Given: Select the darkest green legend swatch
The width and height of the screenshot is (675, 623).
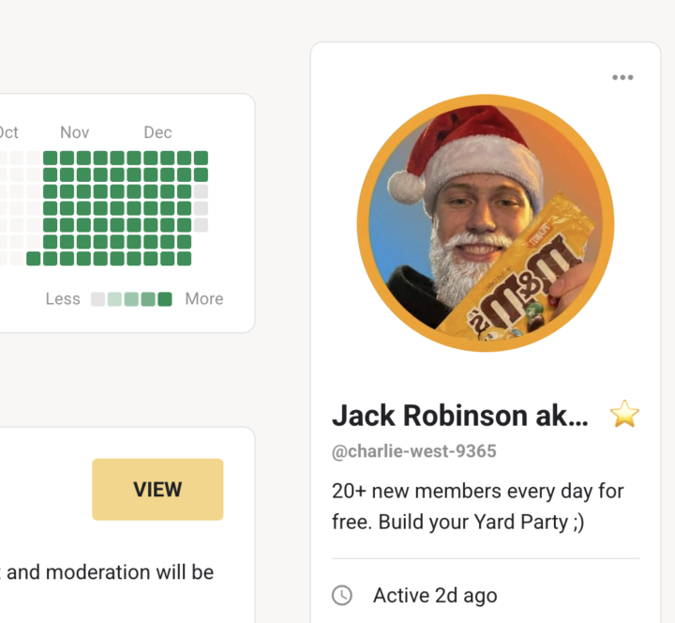Looking at the screenshot, I should pos(165,299).
